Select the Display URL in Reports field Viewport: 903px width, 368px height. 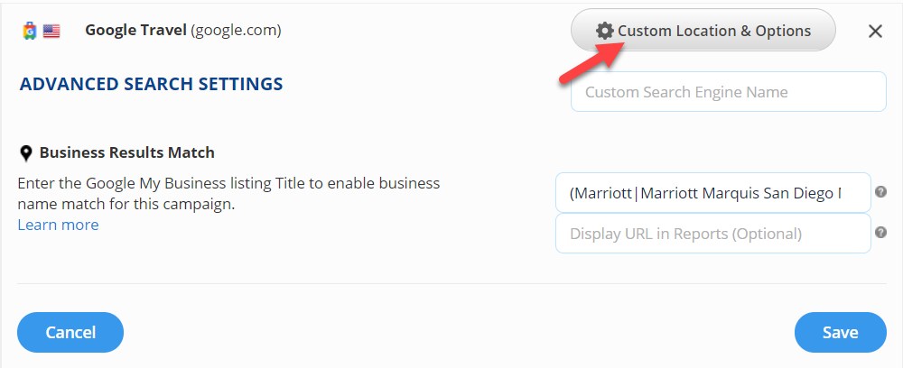712,234
